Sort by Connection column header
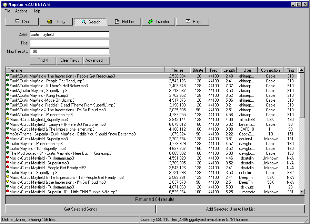 [270, 70]
